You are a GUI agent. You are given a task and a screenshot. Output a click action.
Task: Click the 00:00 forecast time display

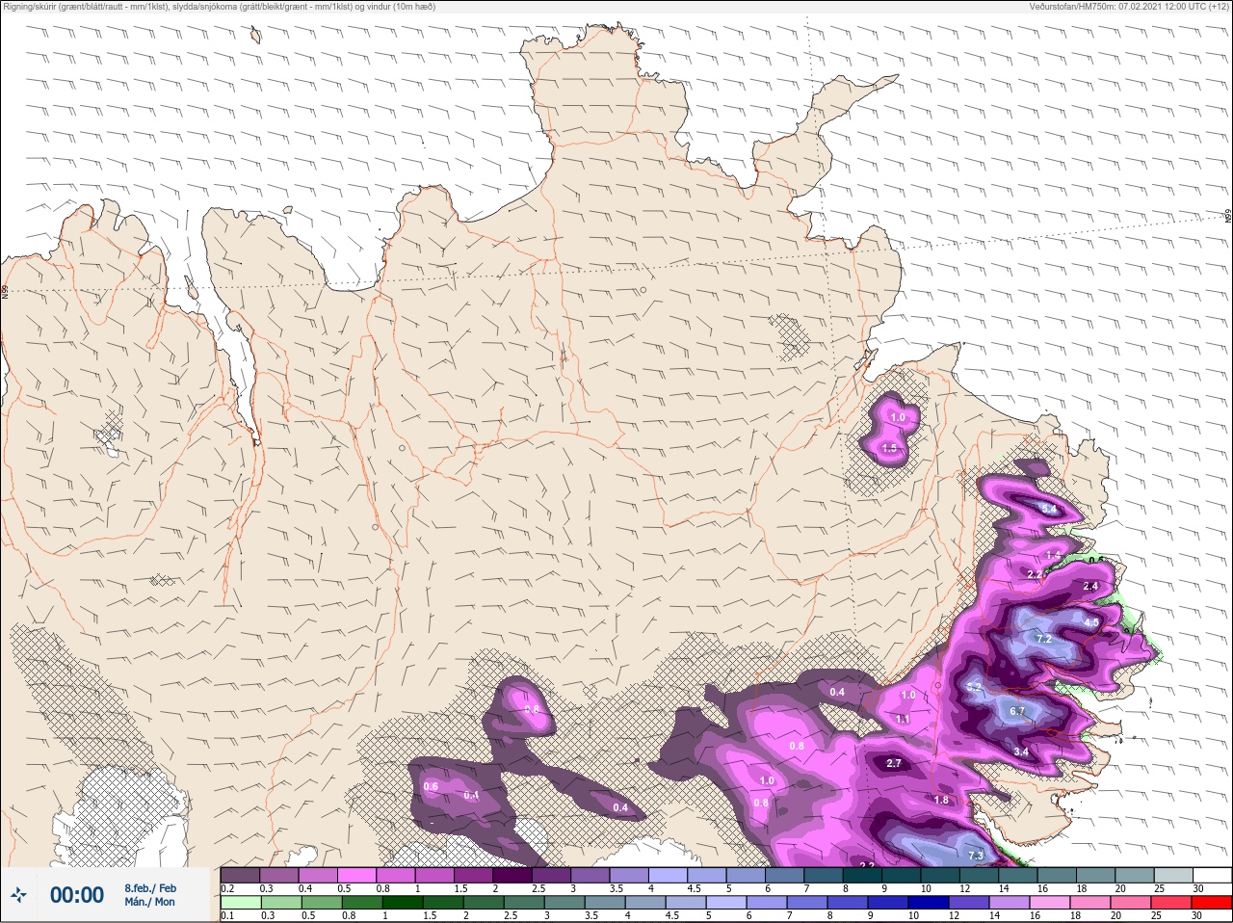point(77,895)
